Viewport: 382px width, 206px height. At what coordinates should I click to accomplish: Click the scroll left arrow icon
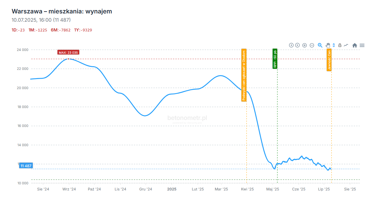(x=291, y=45)
